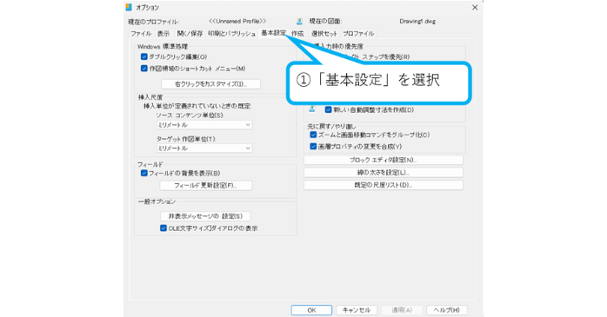The width and height of the screenshot is (607, 317).
Task: Toggle ダブルクリック編集(O) checkbox
Action: click(144, 56)
